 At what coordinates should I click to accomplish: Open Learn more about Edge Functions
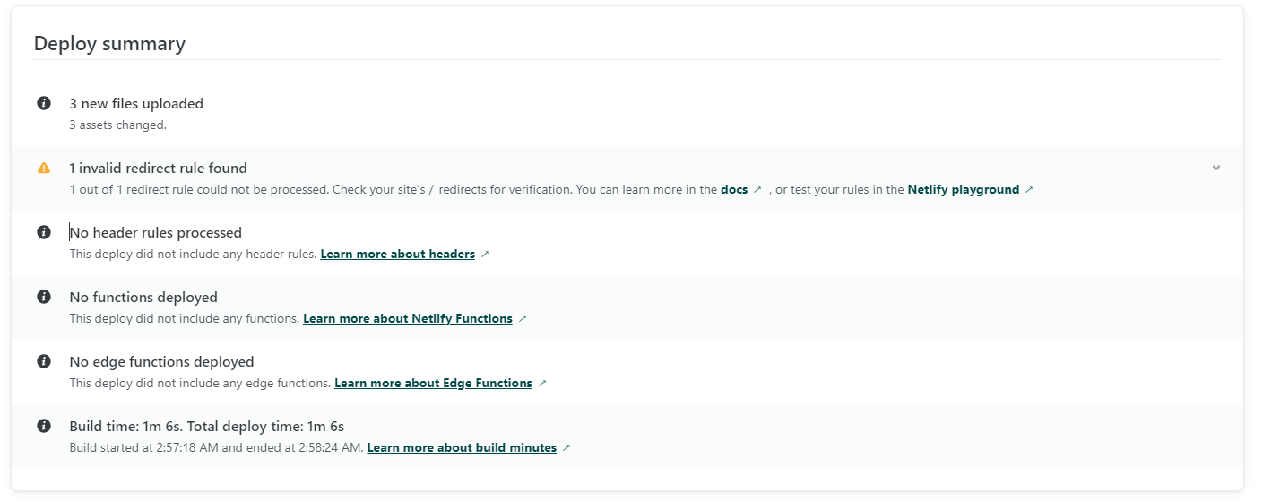(x=433, y=384)
